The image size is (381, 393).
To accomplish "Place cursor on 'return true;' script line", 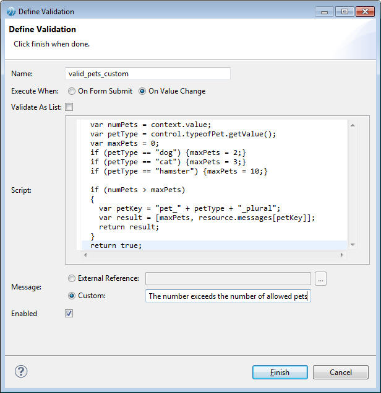I will (x=116, y=245).
